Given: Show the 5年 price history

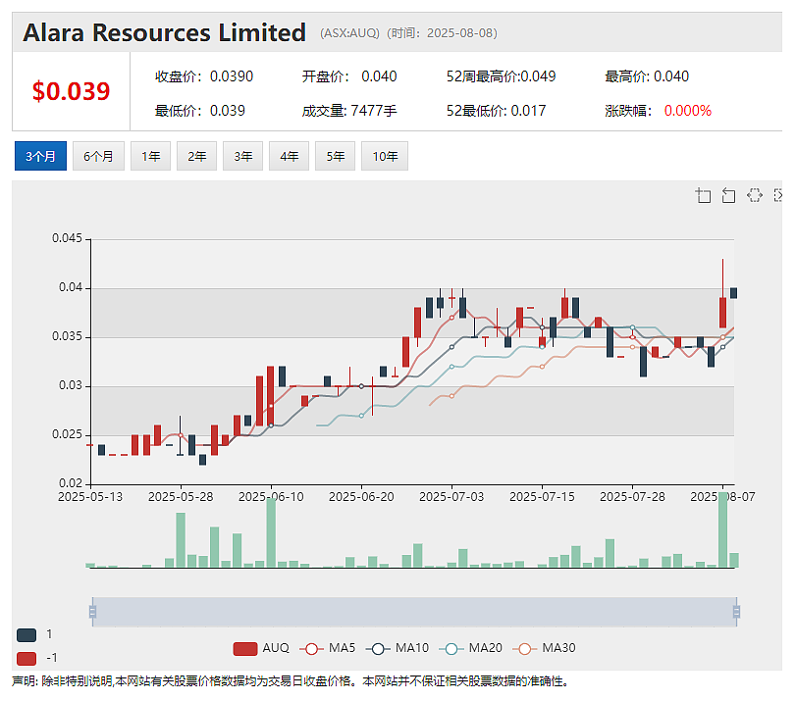Looking at the screenshot, I should tap(335, 156).
